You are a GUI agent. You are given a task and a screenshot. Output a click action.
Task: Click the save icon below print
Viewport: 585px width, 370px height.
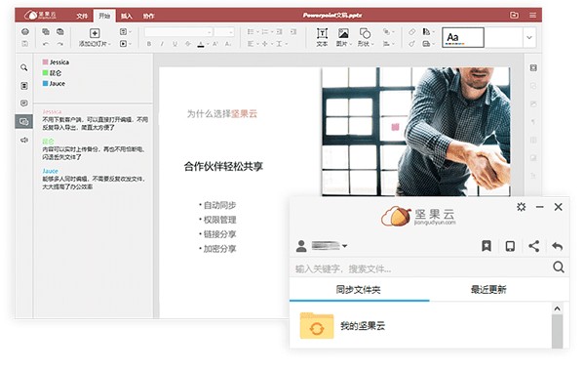click(25, 44)
